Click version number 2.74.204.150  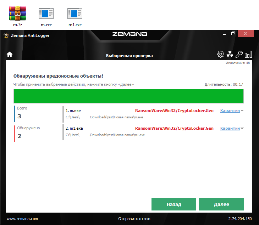click(240, 219)
